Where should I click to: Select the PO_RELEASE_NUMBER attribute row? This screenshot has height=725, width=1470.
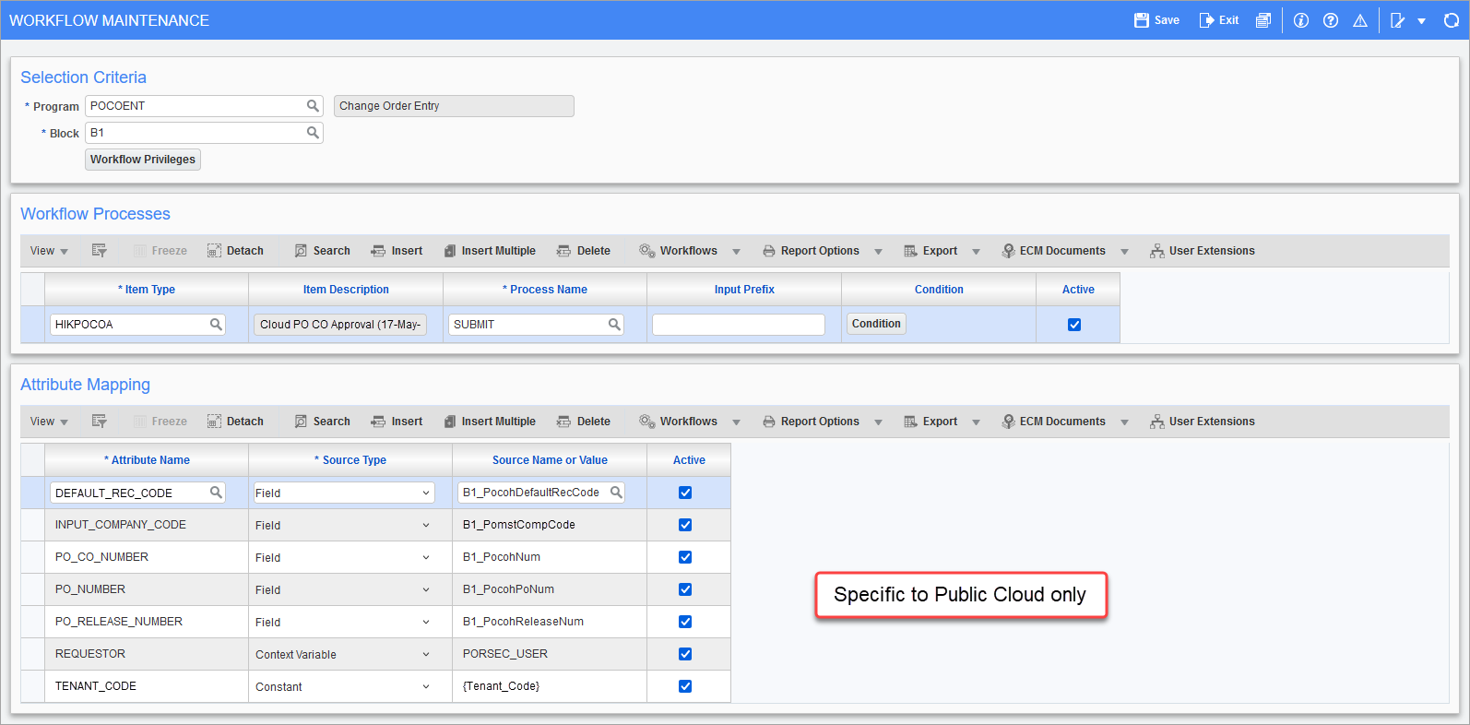click(374, 622)
